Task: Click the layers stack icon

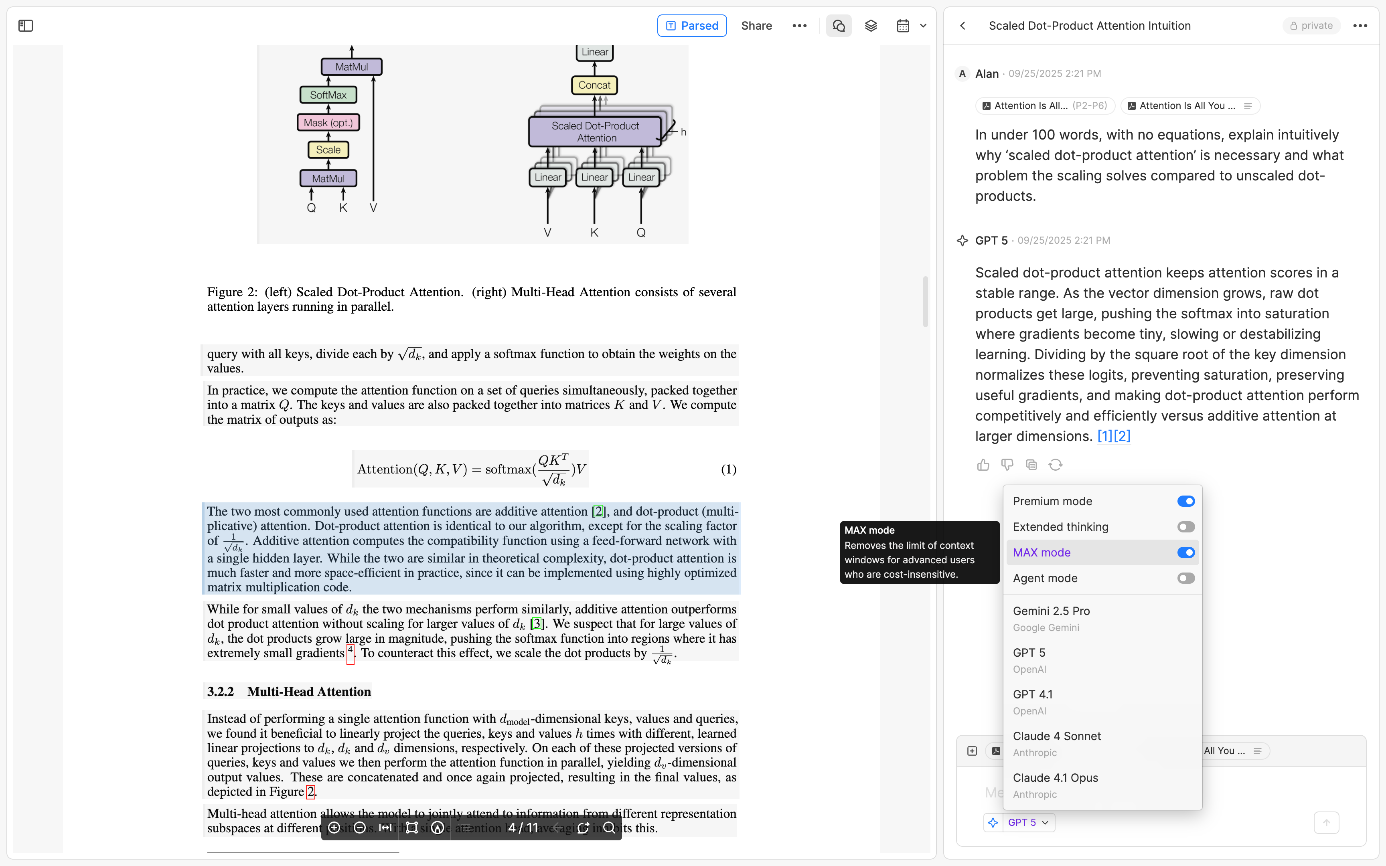Action: click(871, 26)
